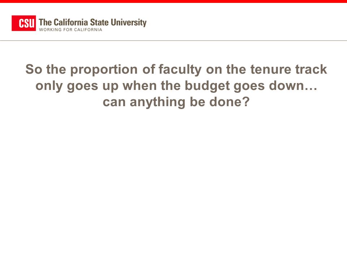Click the word 'faculty' in the heading
The width and height of the screenshot is (347, 260).
pos(180,70)
